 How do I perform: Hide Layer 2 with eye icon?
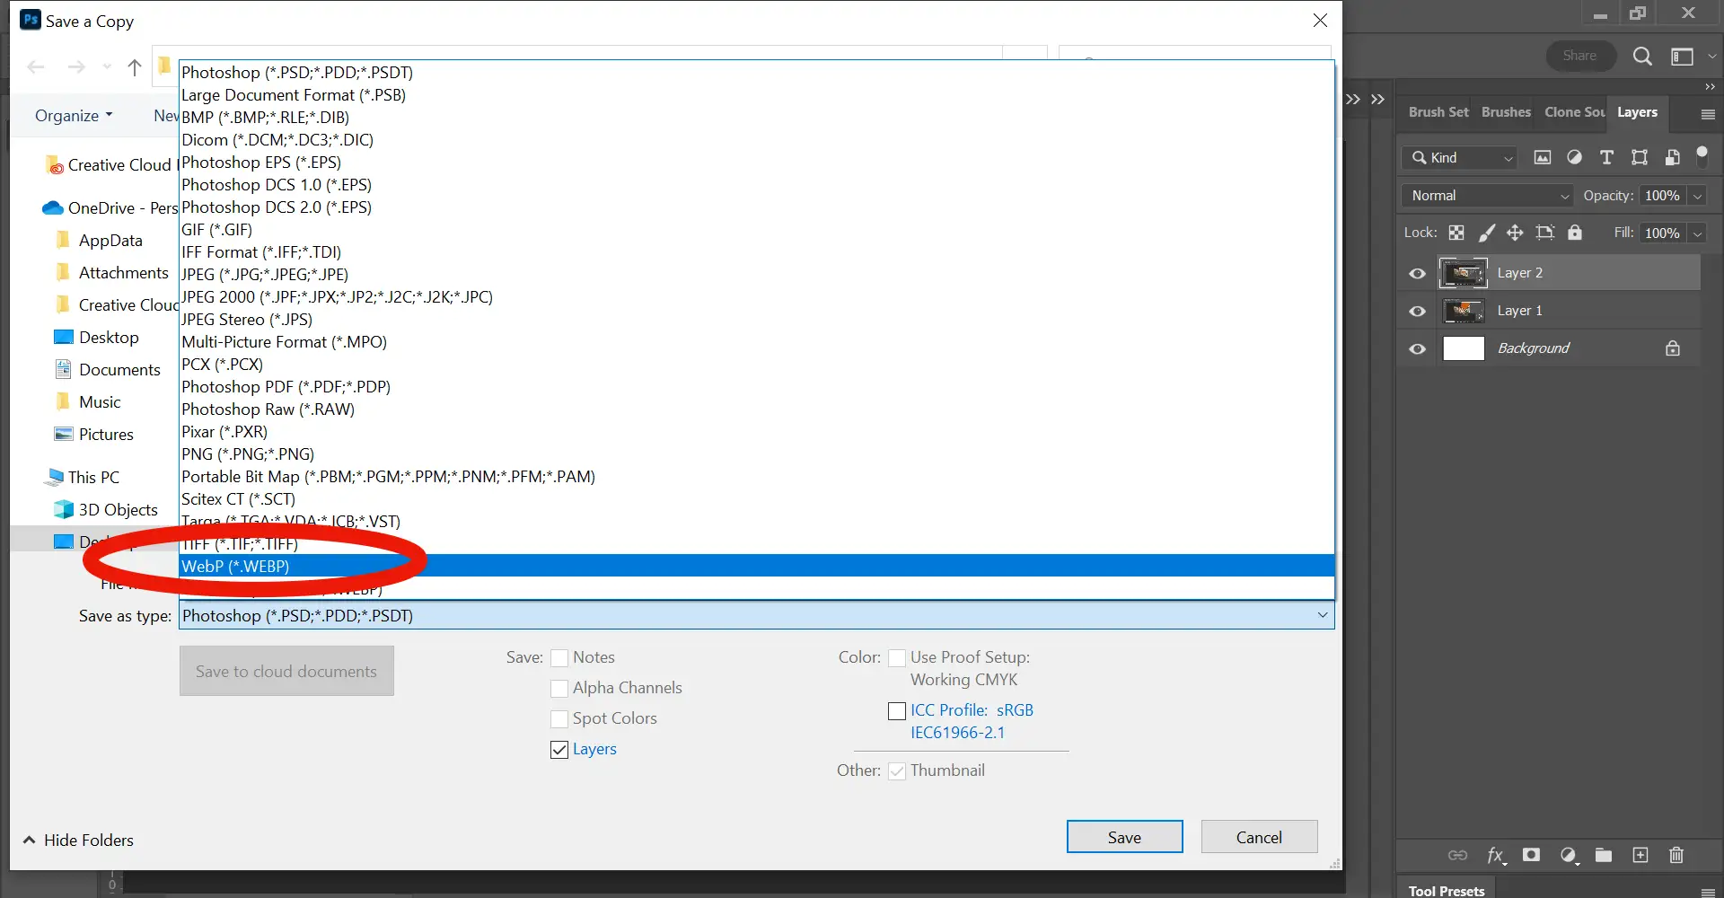click(x=1418, y=274)
